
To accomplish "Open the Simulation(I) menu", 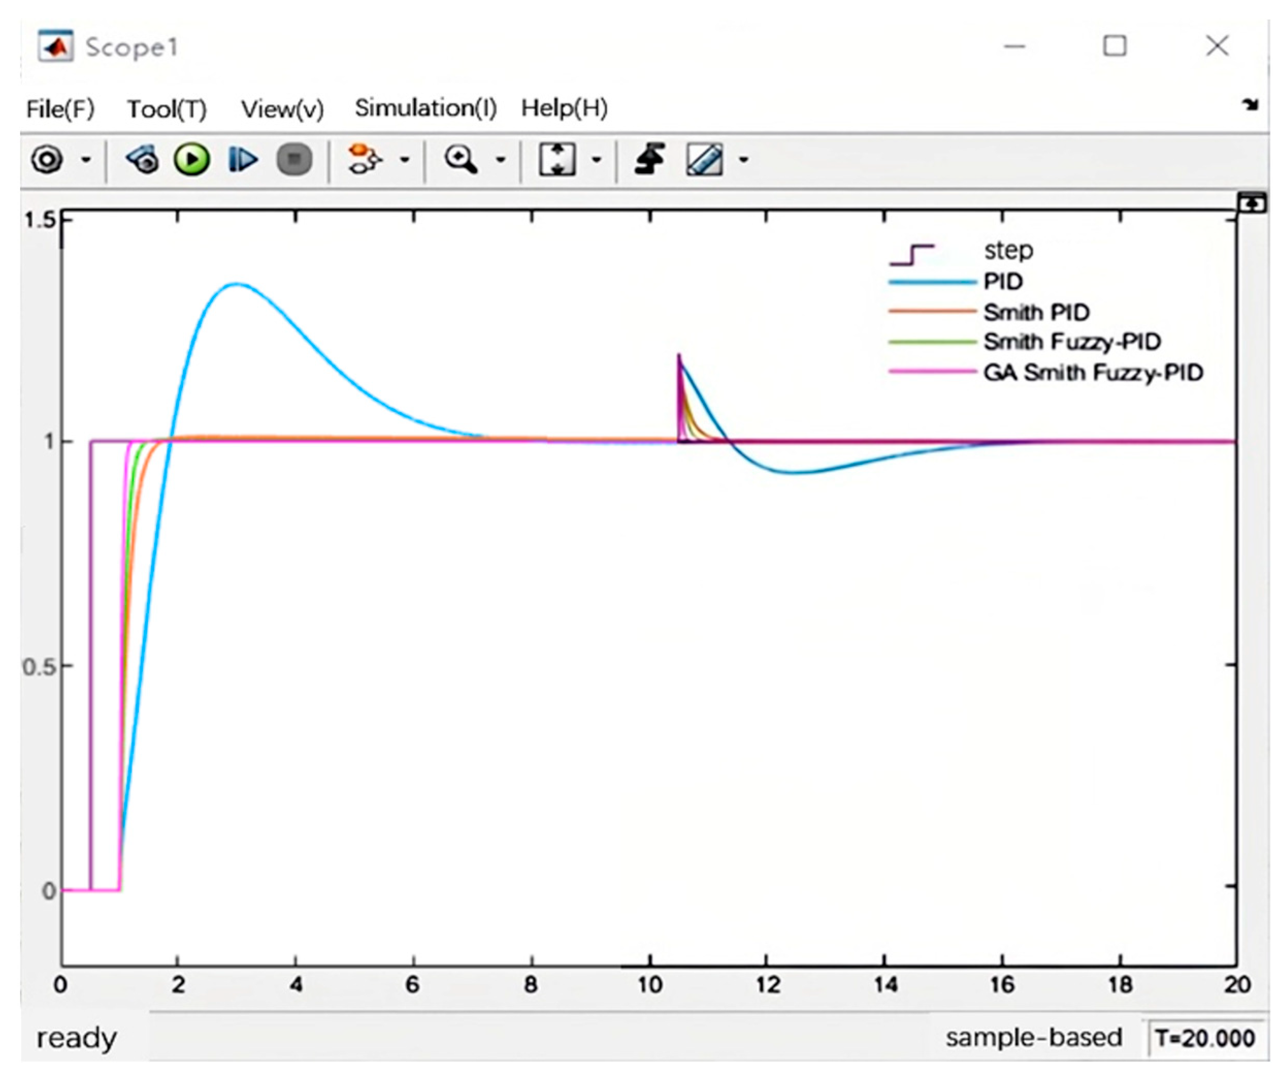I will coord(425,108).
